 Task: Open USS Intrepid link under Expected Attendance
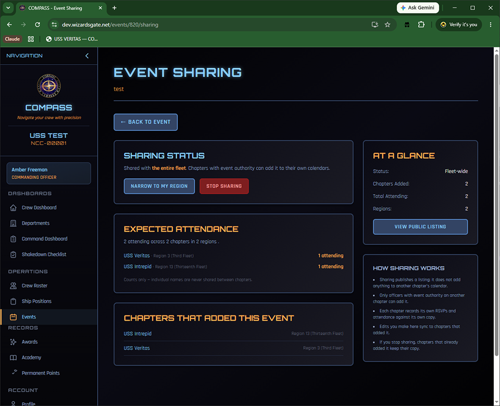tap(137, 267)
